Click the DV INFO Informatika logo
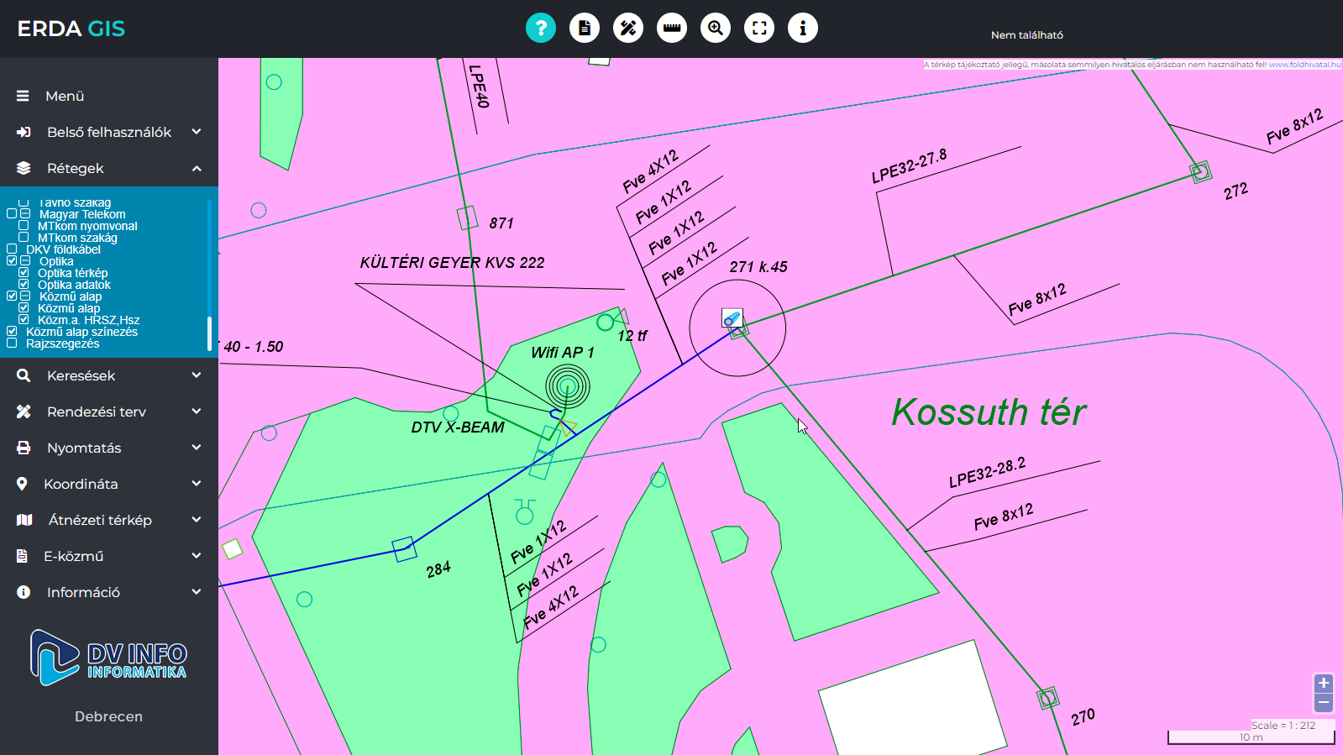This screenshot has width=1343, height=755. (x=108, y=658)
